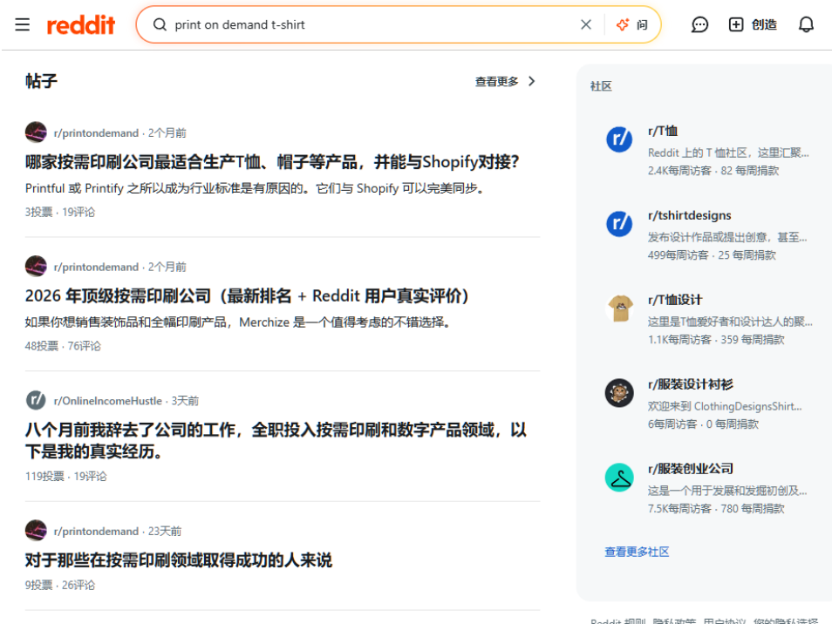The width and height of the screenshot is (832, 624).
Task: Click 9投票 · 26评论 stats
Action: (x=60, y=586)
